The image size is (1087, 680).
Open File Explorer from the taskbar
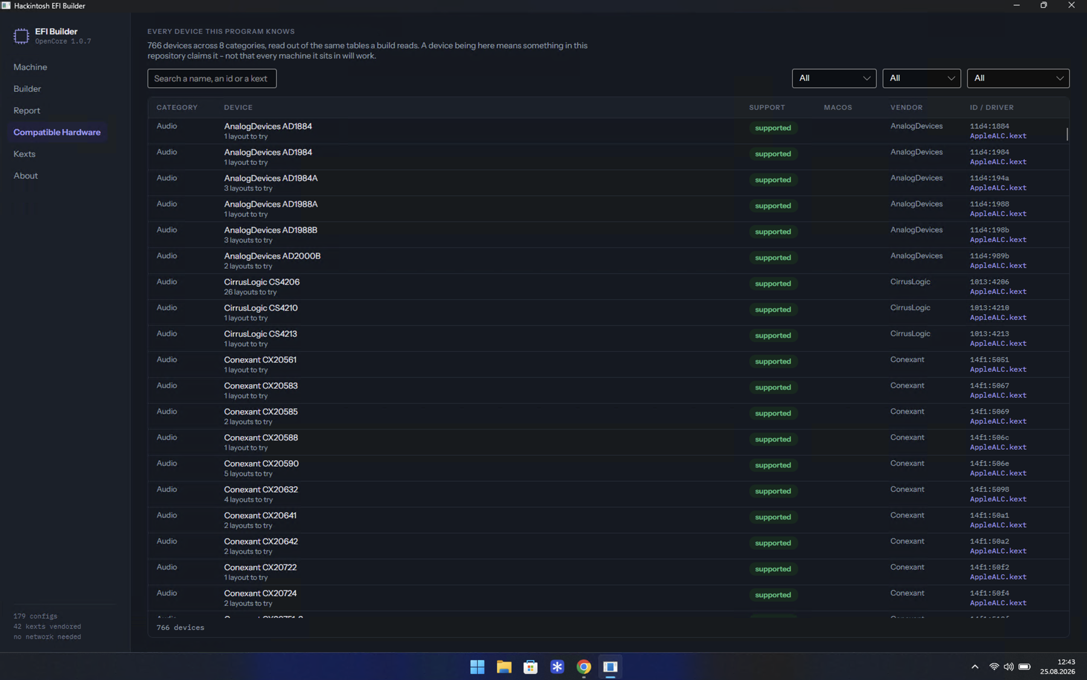pyautogui.click(x=504, y=667)
